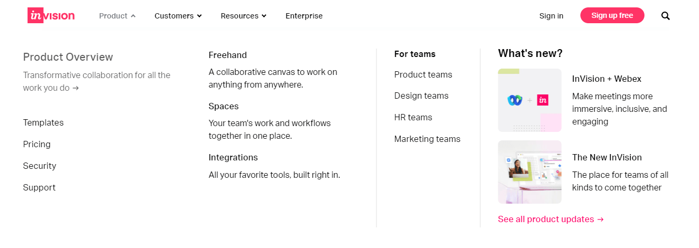Visit the Security page

[x=40, y=166]
